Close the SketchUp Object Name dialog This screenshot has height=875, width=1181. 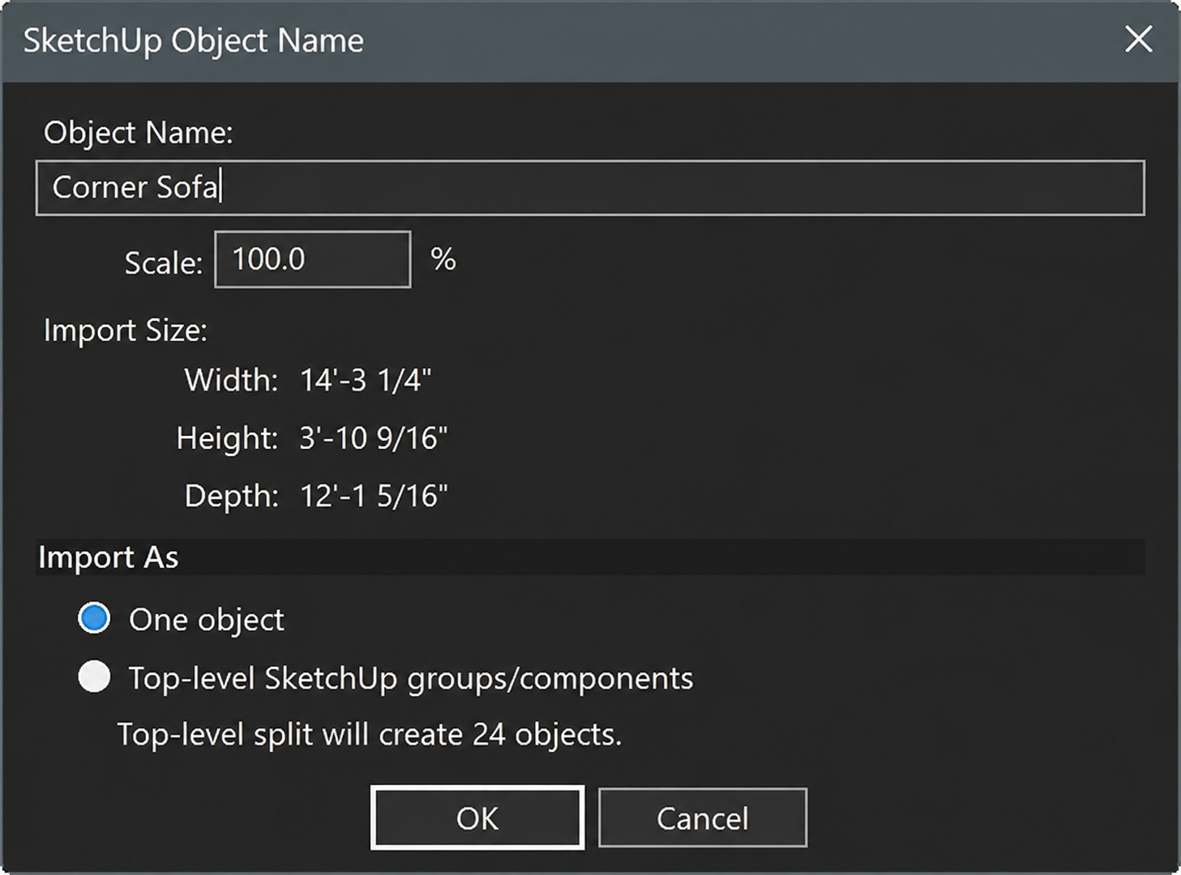point(1139,39)
